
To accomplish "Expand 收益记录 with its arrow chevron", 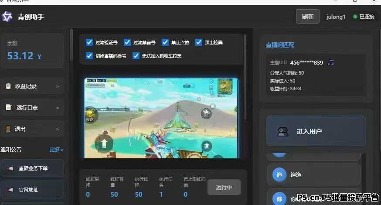I will tap(58, 86).
